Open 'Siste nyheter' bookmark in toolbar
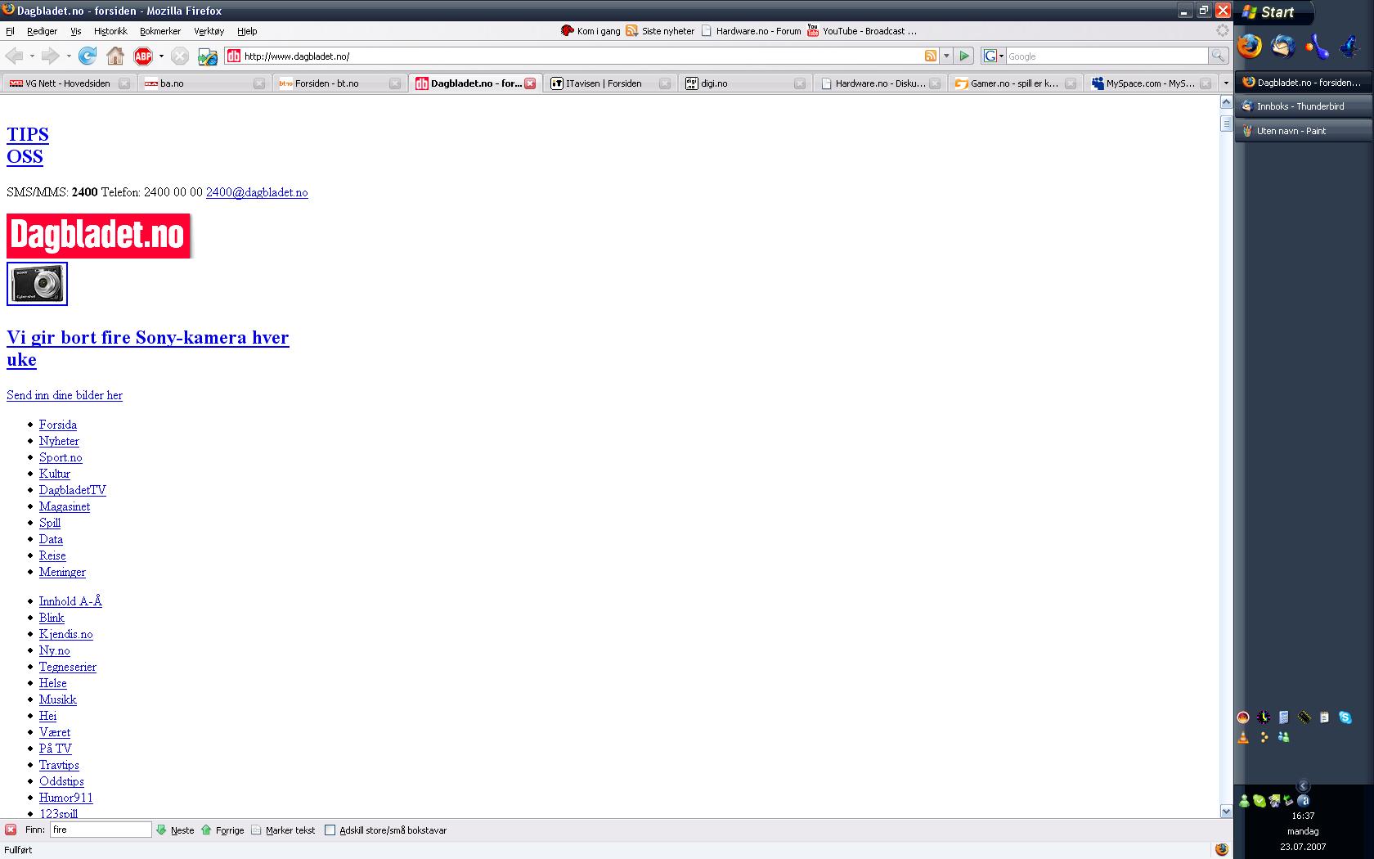 [x=661, y=31]
